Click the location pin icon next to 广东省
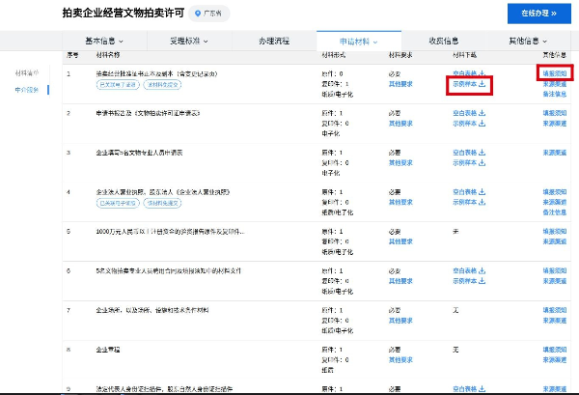This screenshot has width=579, height=395. (x=198, y=14)
